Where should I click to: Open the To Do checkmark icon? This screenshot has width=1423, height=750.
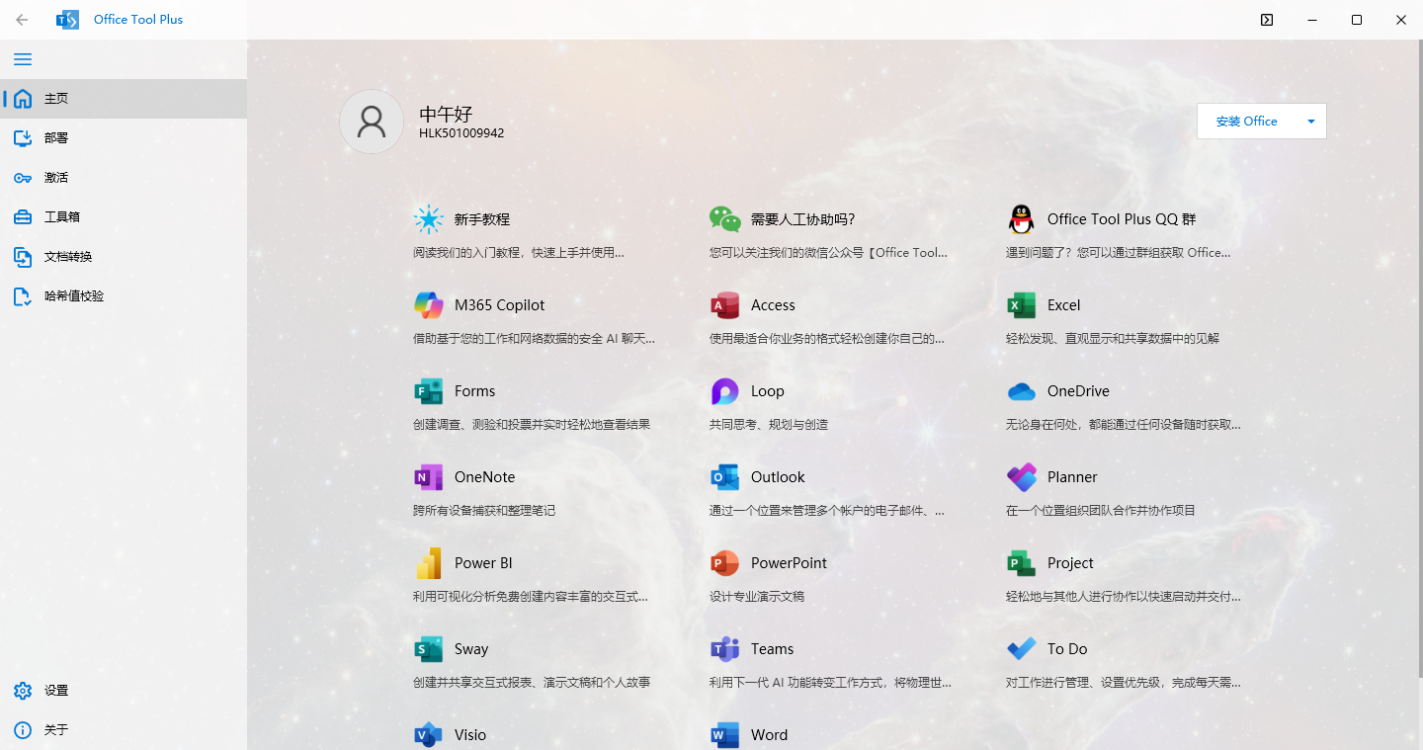point(1021,649)
